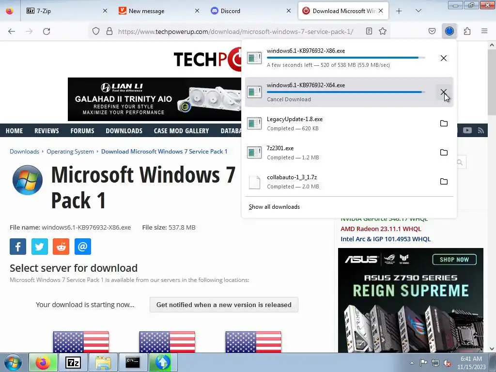This screenshot has width=496, height=372.
Task: Click the Operating System breadcrumb link
Action: 70,152
